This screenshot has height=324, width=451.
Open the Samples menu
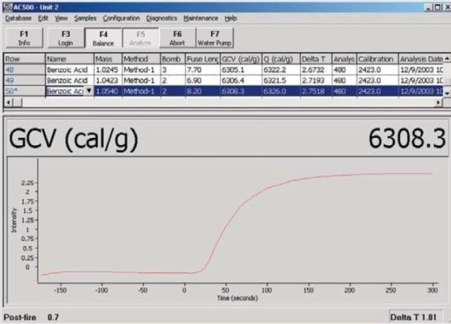pyautogui.click(x=85, y=18)
